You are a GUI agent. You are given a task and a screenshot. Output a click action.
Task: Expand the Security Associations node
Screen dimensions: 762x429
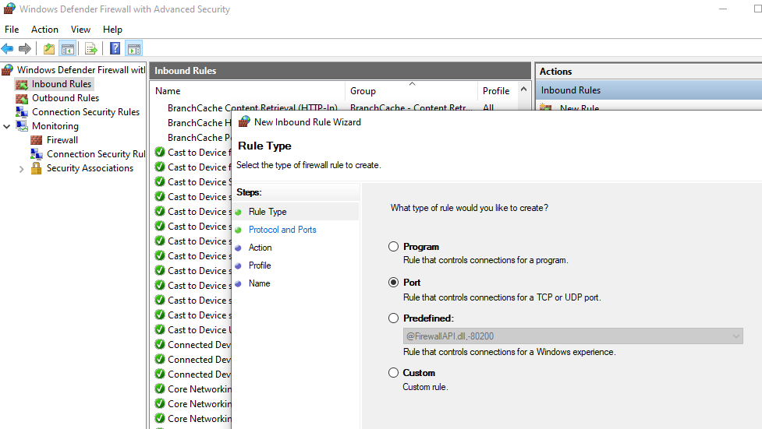[x=21, y=169]
